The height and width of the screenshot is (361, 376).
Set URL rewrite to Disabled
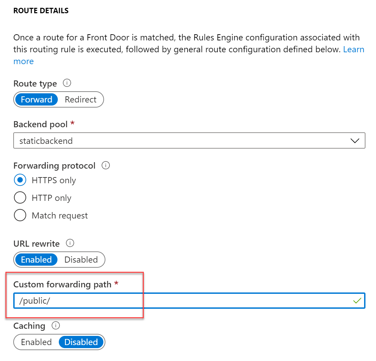(x=81, y=260)
